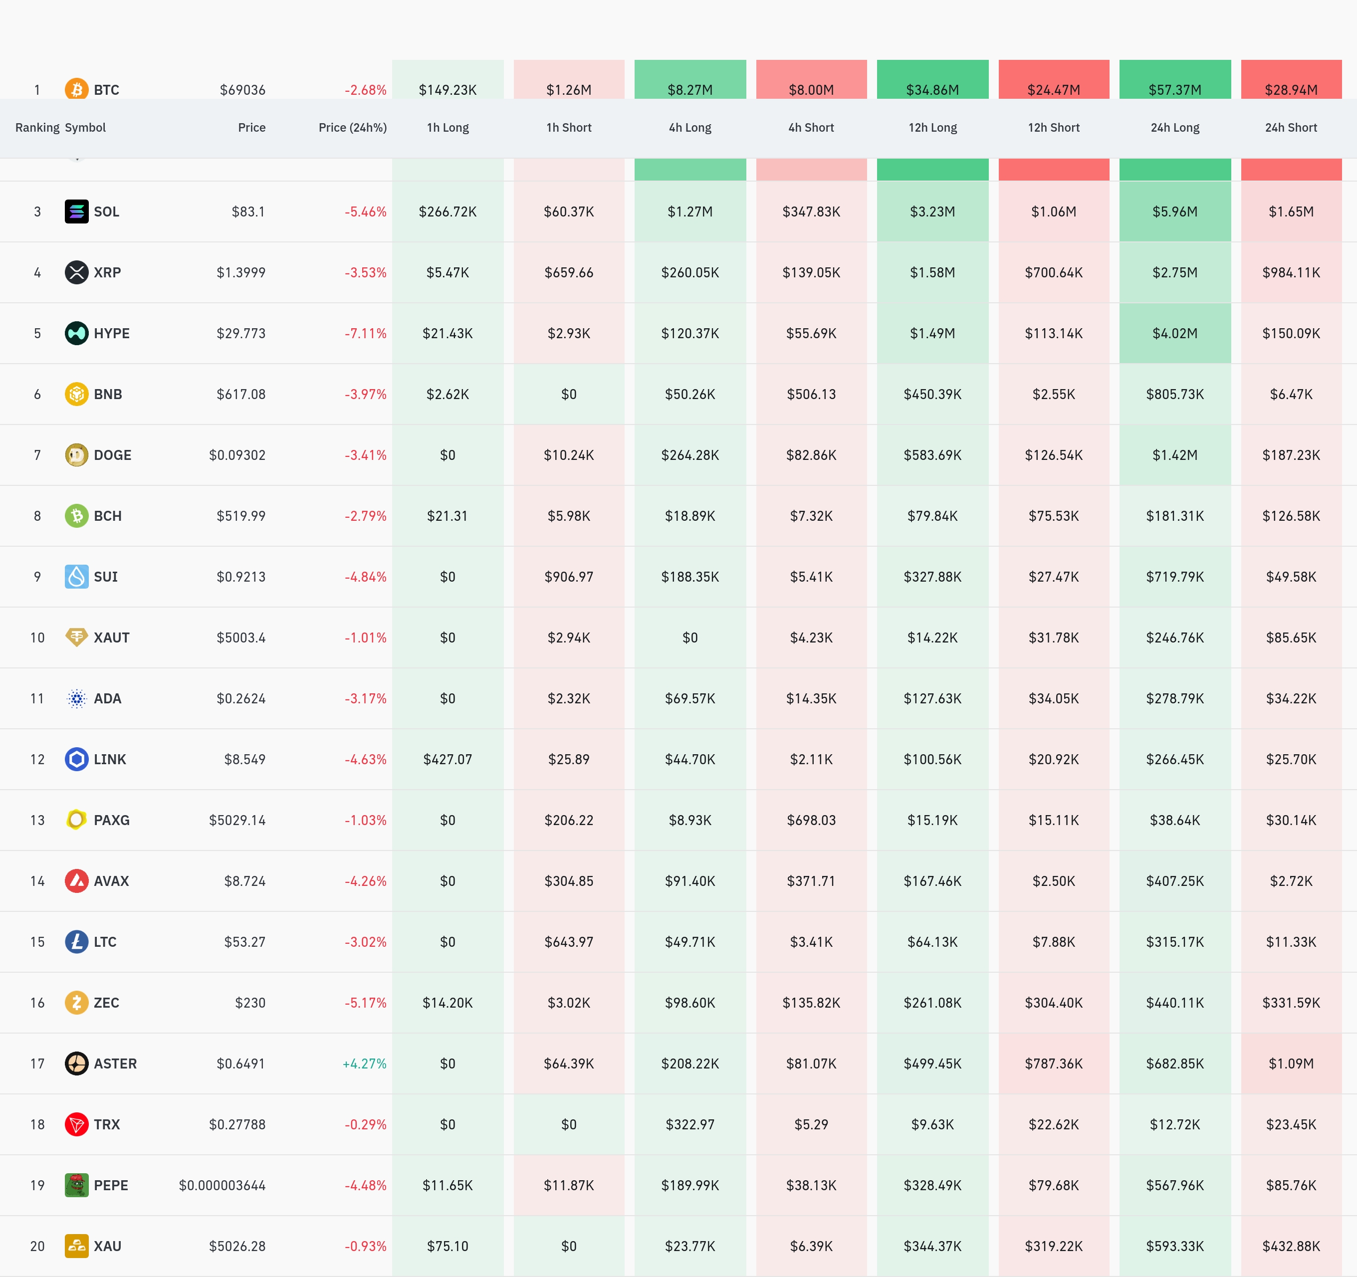
Task: Click SOL 24h Long $5.96M cell
Action: coord(1175,212)
